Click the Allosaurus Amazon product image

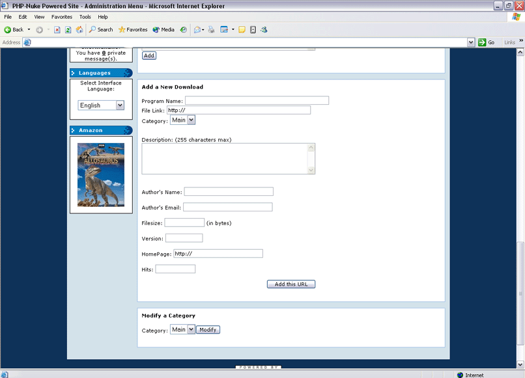point(101,174)
